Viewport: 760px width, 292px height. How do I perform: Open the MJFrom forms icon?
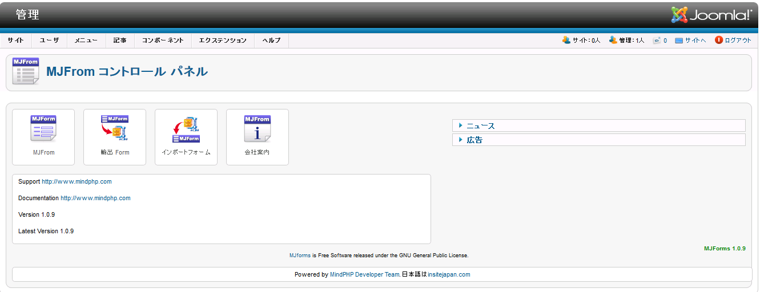(43, 128)
